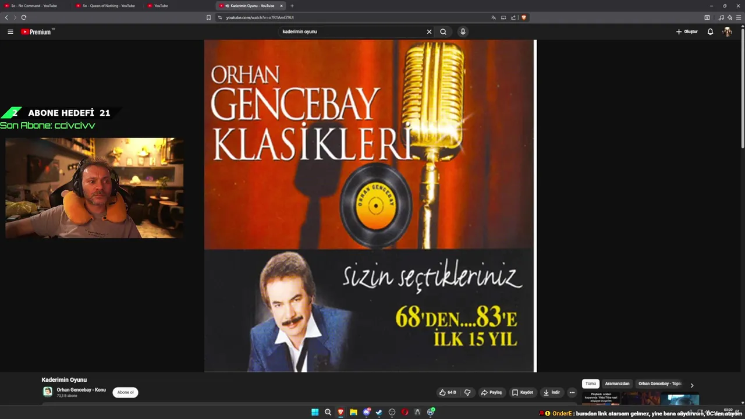Open Discord from taskbar
Screen dimensions: 745x419
pyautogui.click(x=366, y=412)
